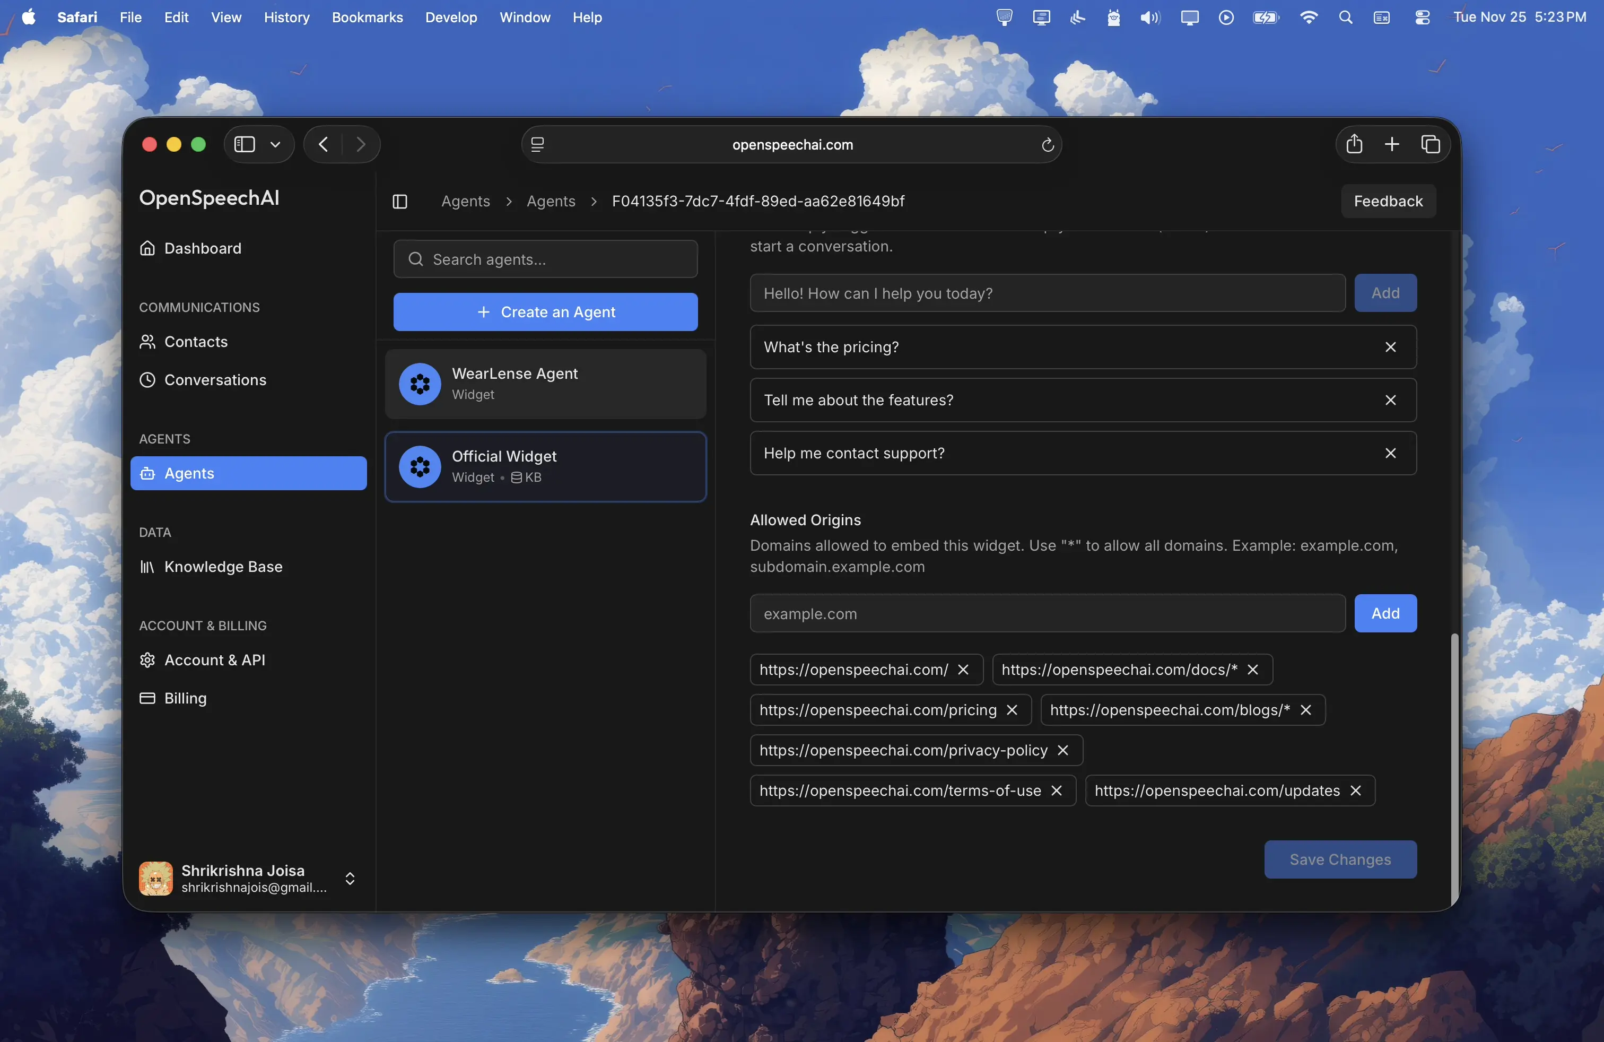Viewport: 1604px width, 1042px height.
Task: Remove the terms-of-use origin
Action: [1056, 791]
